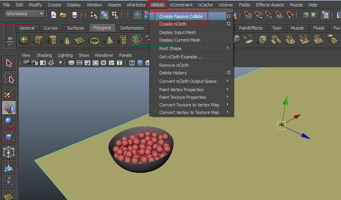Save the scene with the disk icon
The height and width of the screenshot is (200, 341).
tap(75, 15)
